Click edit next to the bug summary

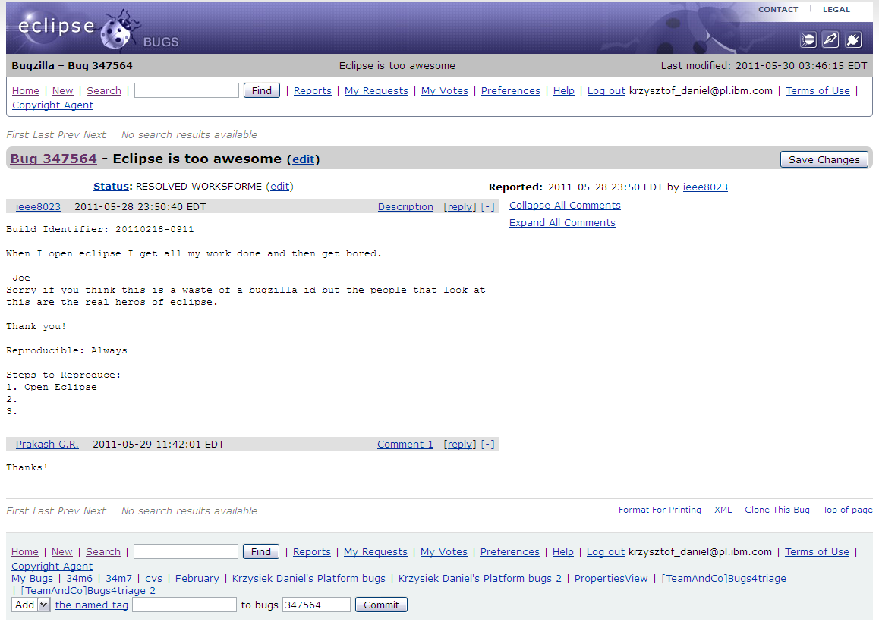point(304,159)
